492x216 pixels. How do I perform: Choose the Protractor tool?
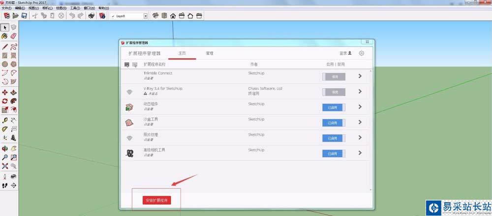5,129
